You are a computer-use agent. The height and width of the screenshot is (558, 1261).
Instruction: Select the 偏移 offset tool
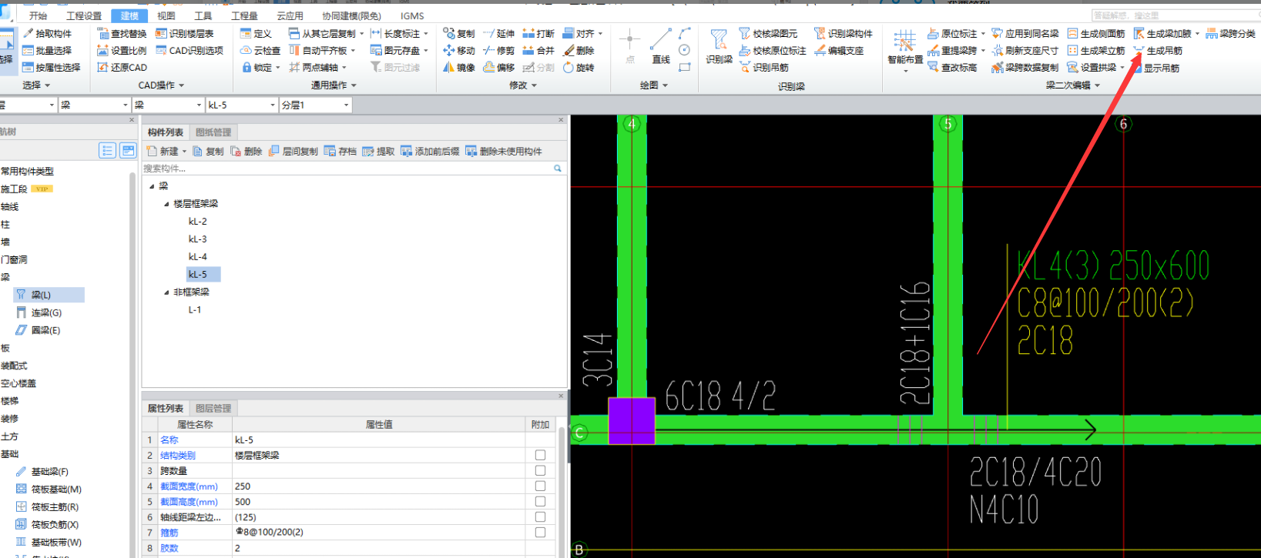pyautogui.click(x=499, y=67)
